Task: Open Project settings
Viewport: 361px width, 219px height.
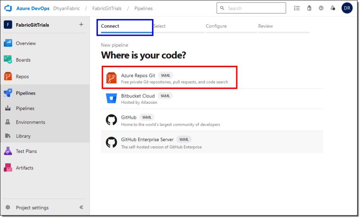Action: (32, 207)
